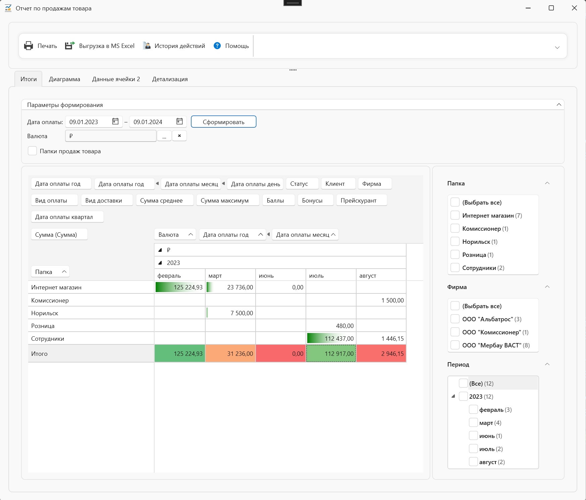The height and width of the screenshot is (500, 586).
Task: Check ООО "Альбатрос" (3) filter
Action: tap(455, 319)
